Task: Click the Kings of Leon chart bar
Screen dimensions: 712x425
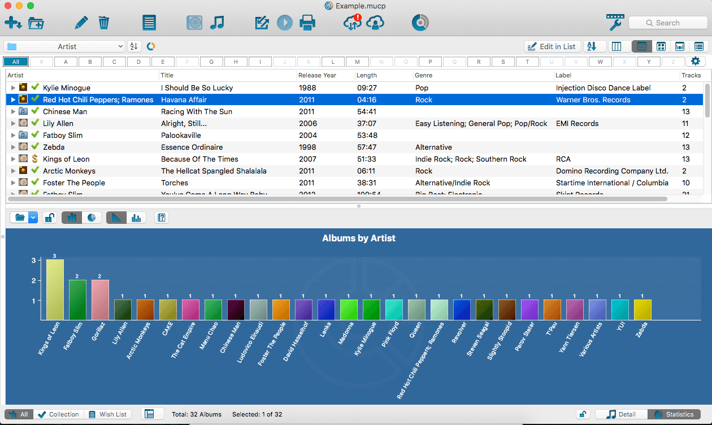Action: pos(55,290)
